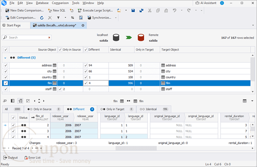Open the AI Assistant panel
The width and height of the screenshot is (257, 167).
206,3
